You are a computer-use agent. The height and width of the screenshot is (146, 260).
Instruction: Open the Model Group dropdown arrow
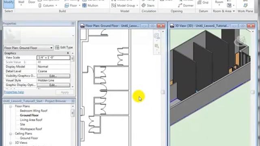pos(137,6)
